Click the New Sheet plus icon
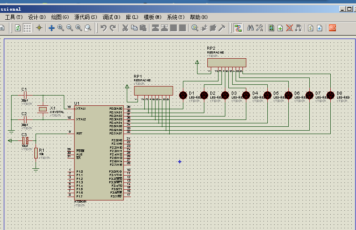This screenshot has width=356, height=230. pos(280,28)
